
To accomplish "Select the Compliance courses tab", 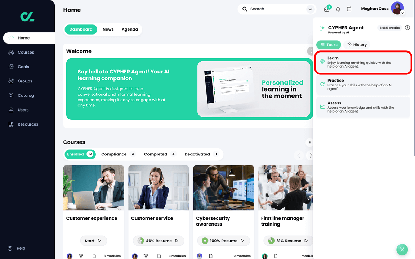I will [118, 154].
